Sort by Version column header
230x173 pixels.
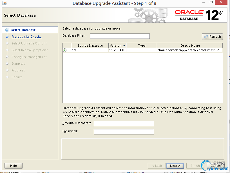tap(117, 46)
